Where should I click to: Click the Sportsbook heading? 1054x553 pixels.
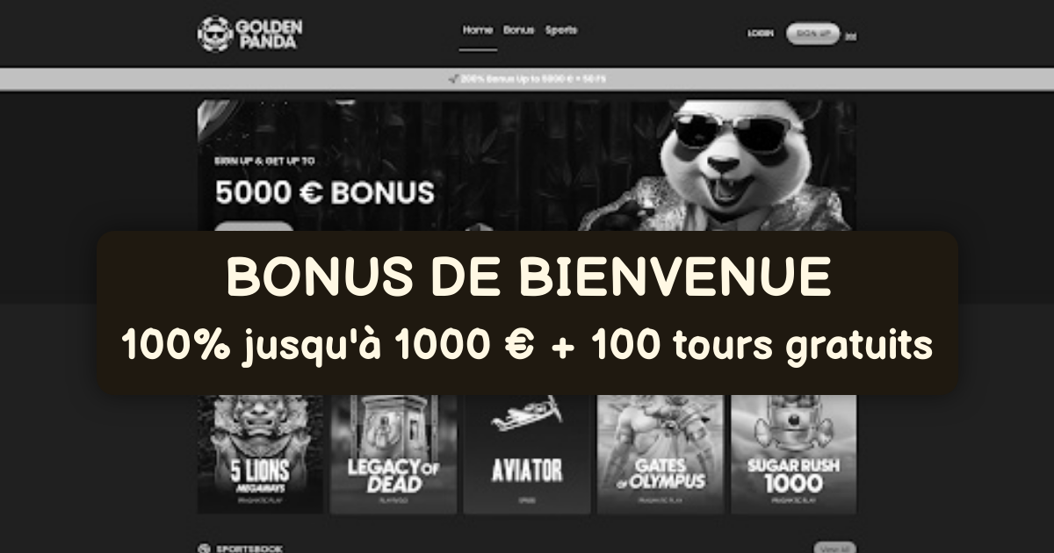(249, 549)
